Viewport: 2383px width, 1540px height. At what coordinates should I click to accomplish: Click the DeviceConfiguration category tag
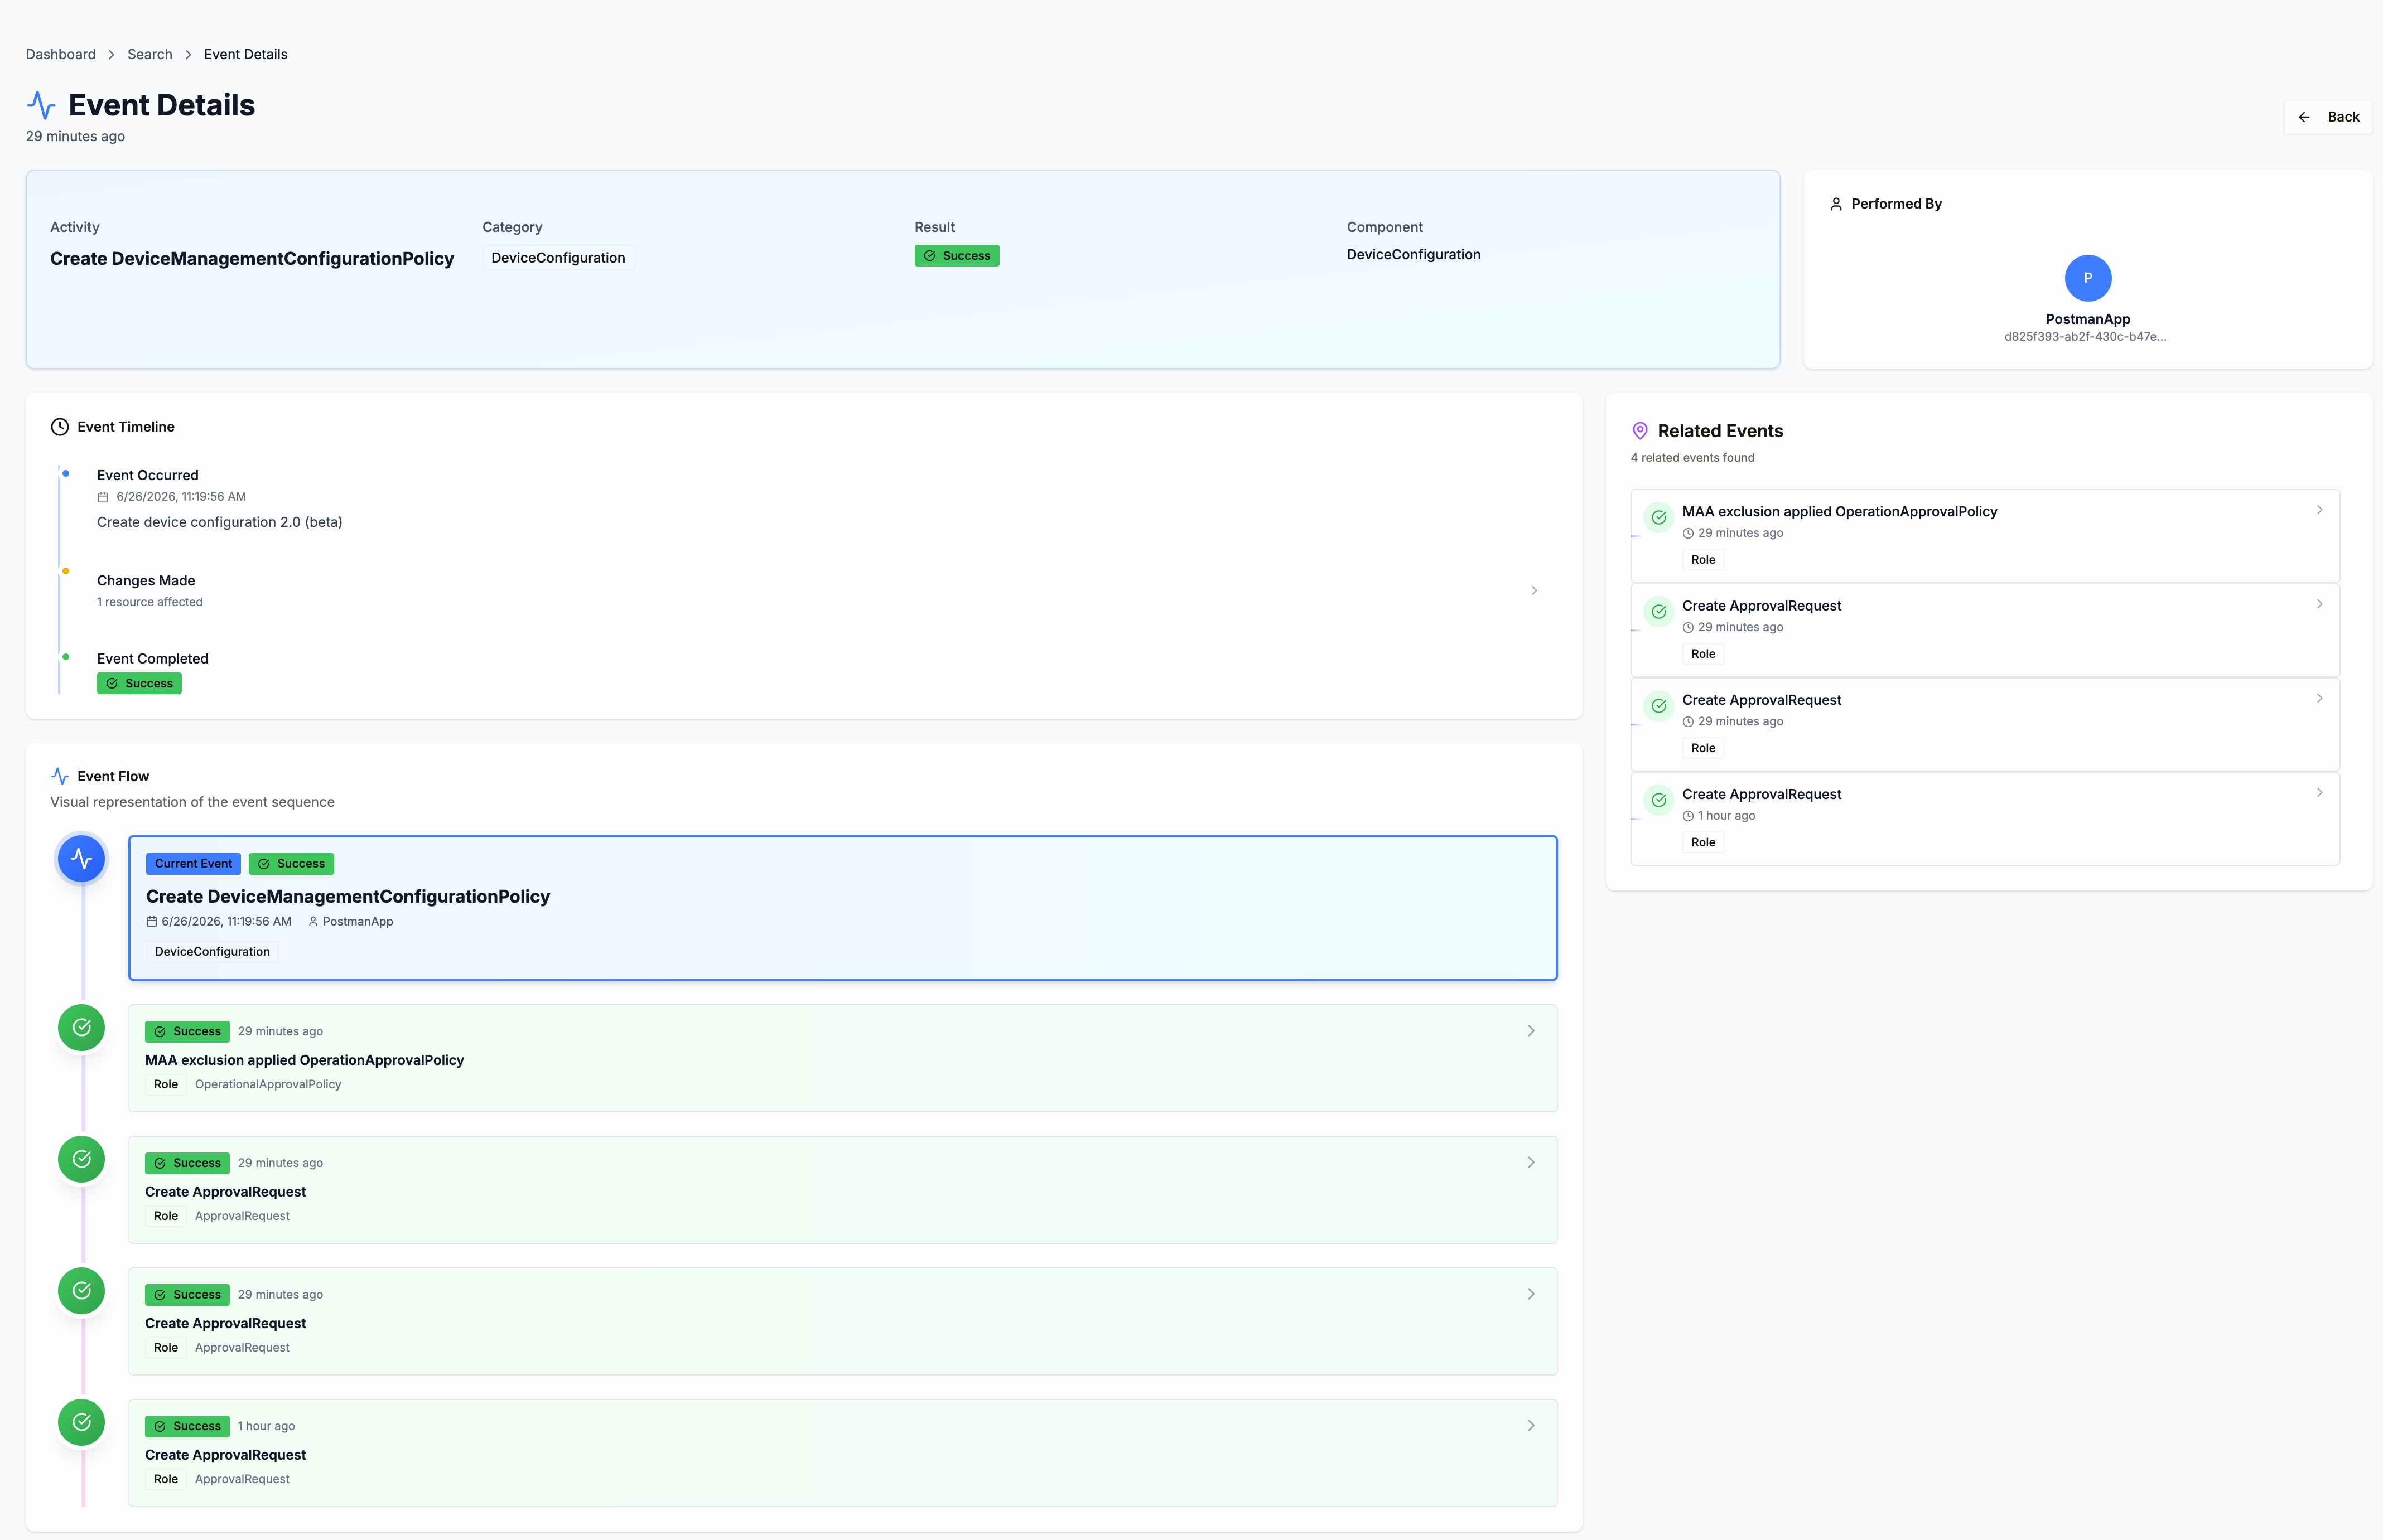[558, 258]
